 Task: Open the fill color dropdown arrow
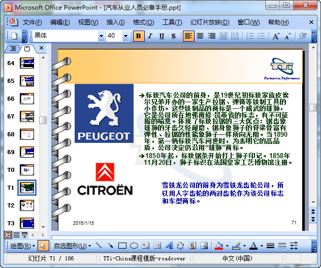227,246
